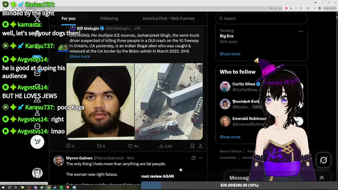This screenshot has height=190, width=338.
Task: Click the install app icon in address bar
Action: [x=271, y=8]
